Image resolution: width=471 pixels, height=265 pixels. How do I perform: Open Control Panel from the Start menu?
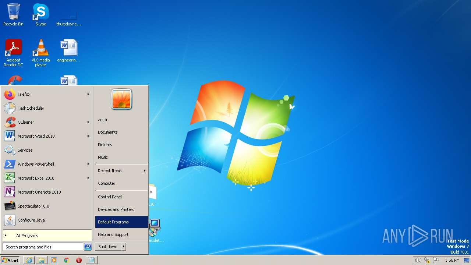tap(121, 197)
